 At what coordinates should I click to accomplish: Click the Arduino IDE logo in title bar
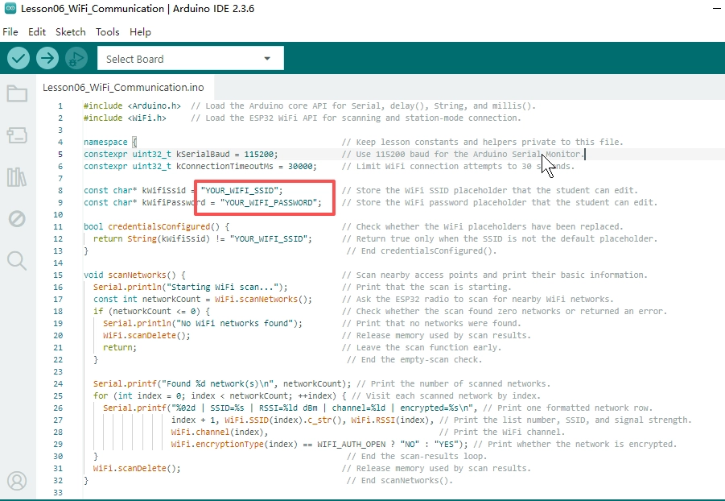coord(10,8)
